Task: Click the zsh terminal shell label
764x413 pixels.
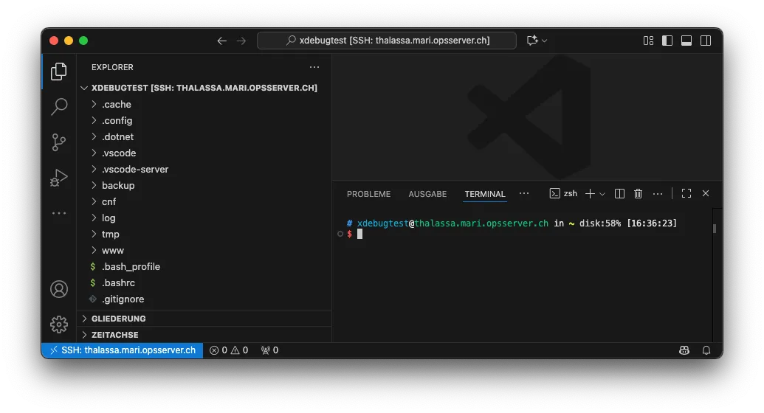Action: 563,193
